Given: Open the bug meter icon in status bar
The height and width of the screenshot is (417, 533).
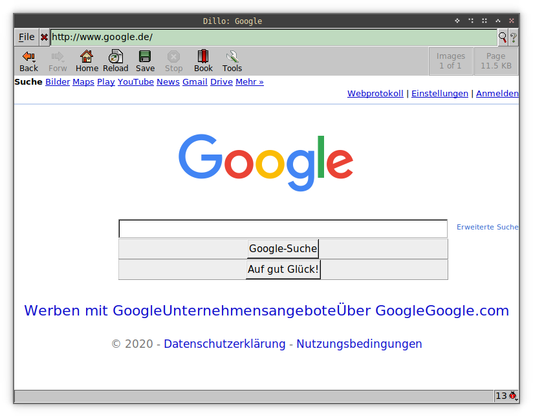Looking at the screenshot, I should pos(513,396).
